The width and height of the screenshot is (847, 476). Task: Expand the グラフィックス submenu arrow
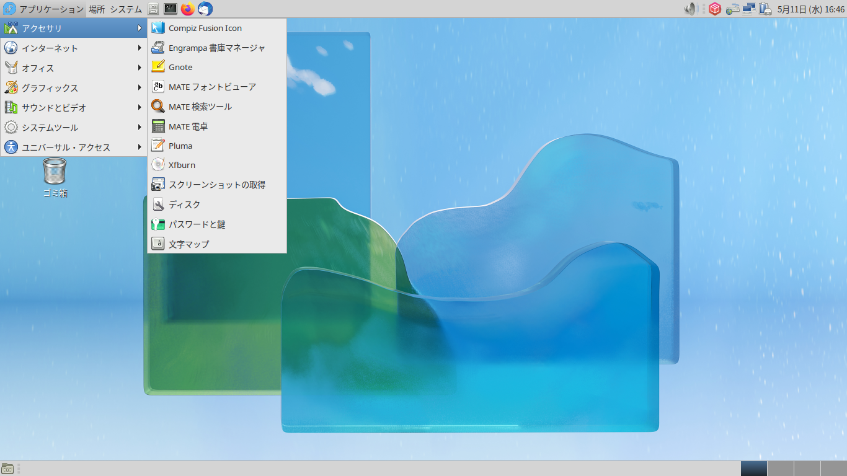(140, 87)
